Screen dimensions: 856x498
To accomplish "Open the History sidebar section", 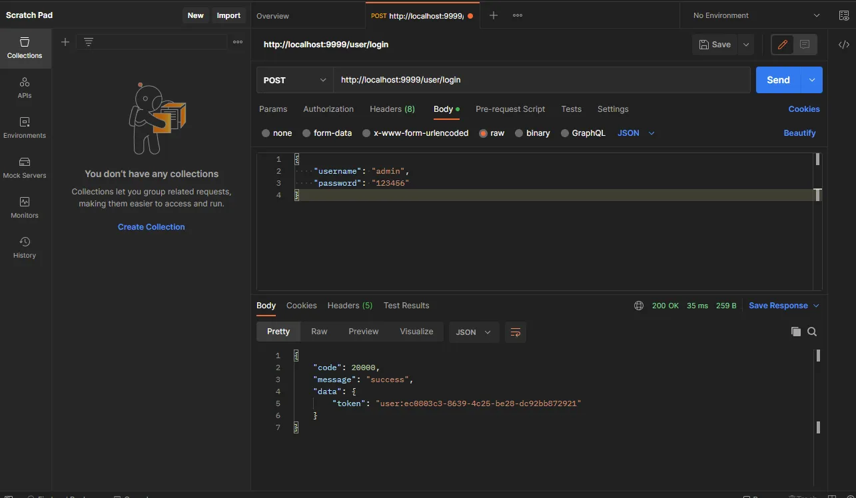I will (x=25, y=248).
